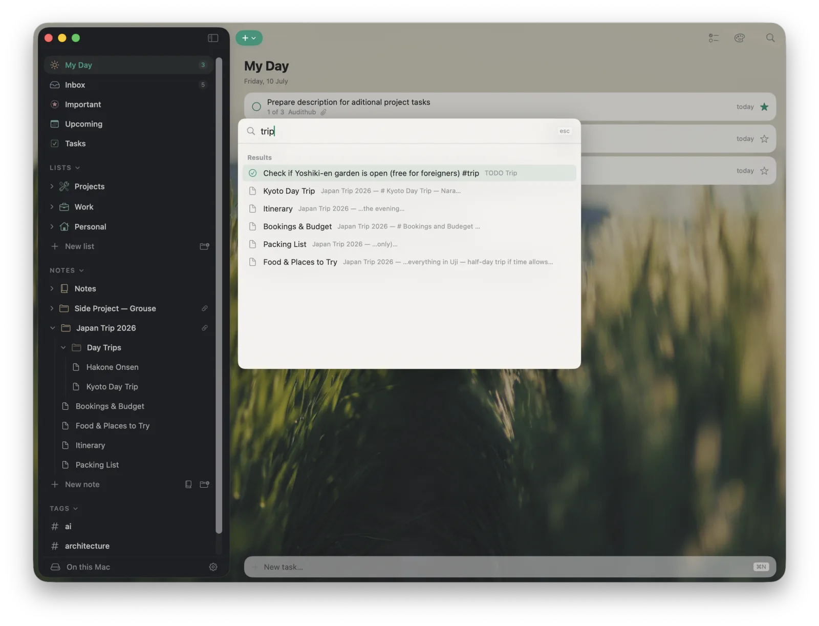819x626 pixels.
Task: Open the theme palette icon
Action: point(739,38)
